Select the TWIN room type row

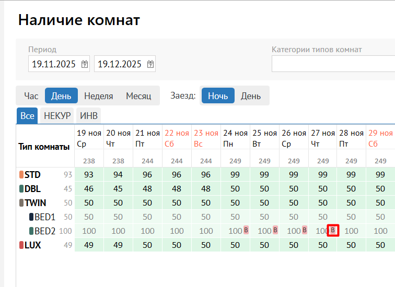pyautogui.click(x=45, y=203)
